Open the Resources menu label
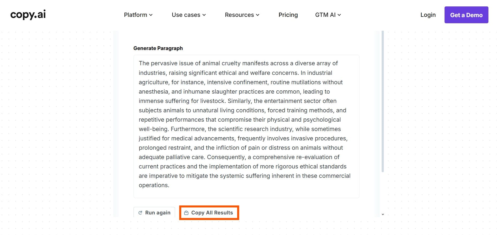The width and height of the screenshot is (497, 235). pos(239,15)
